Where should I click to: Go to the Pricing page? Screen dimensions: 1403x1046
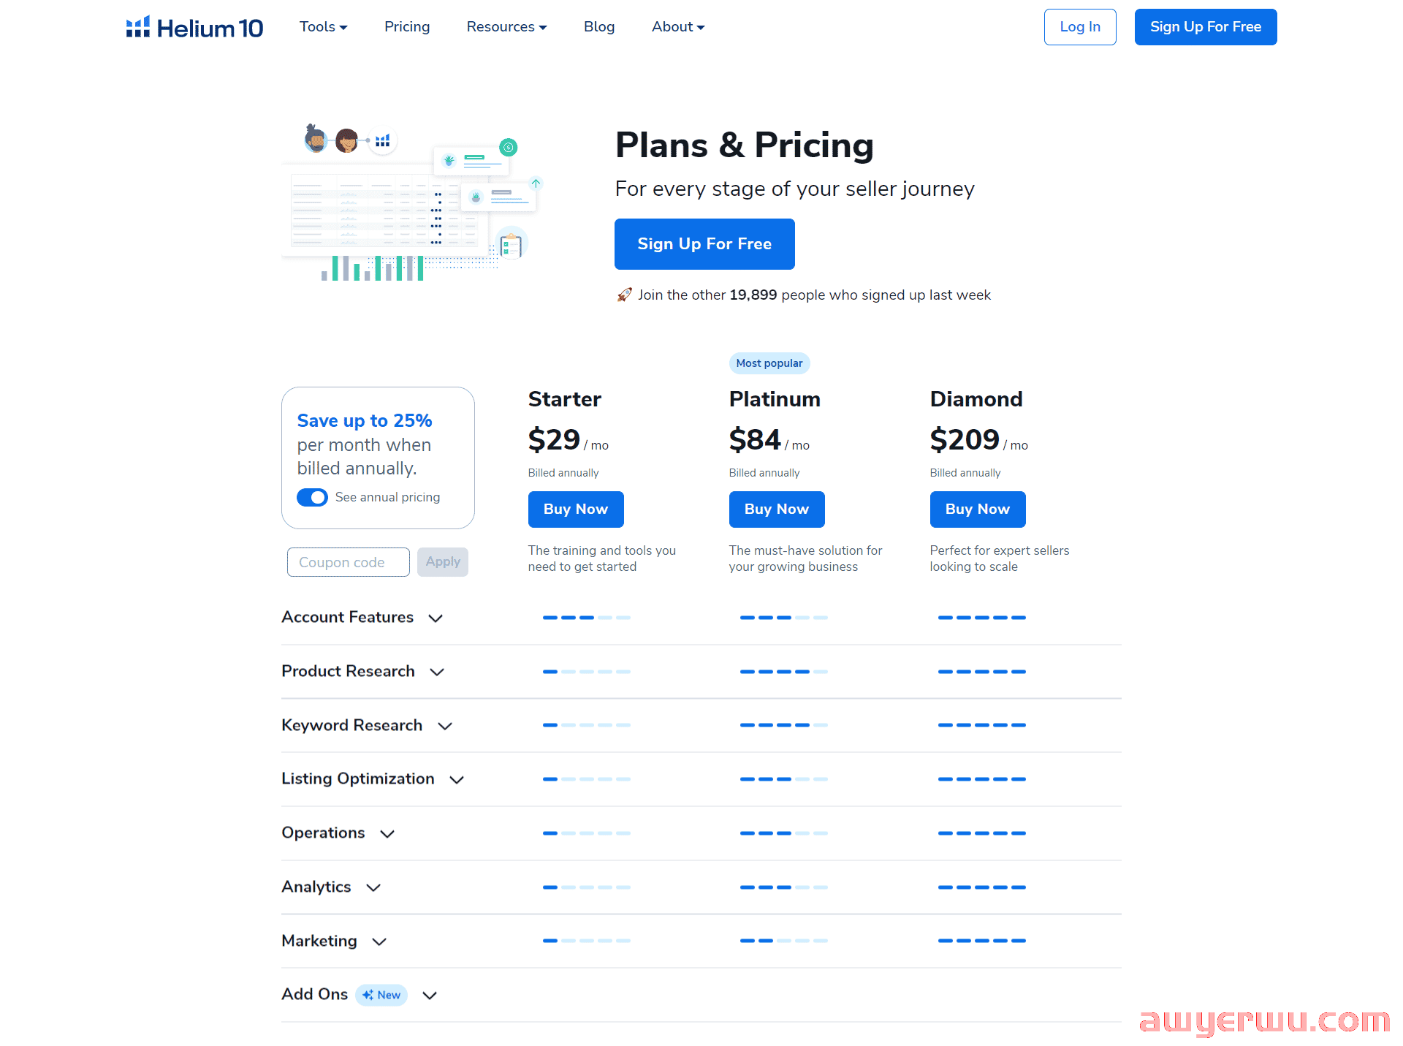(407, 27)
